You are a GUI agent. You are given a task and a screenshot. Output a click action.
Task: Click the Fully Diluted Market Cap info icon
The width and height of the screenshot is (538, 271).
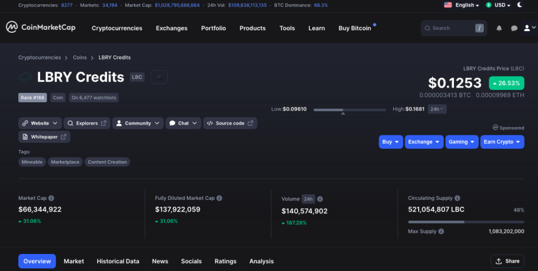[219, 198]
